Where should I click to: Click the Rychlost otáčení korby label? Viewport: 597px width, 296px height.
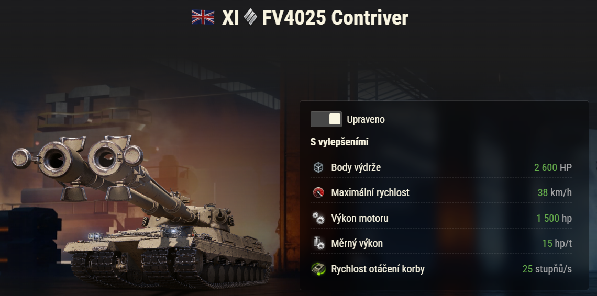tap(378, 269)
